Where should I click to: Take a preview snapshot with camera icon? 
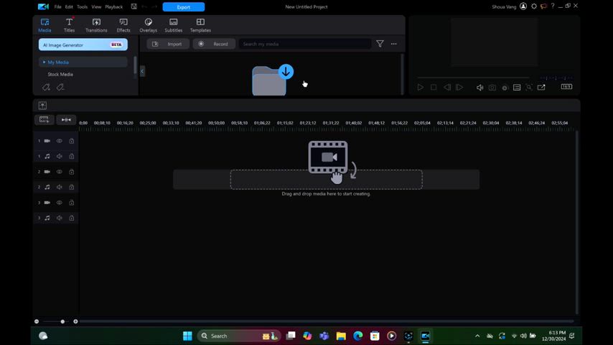point(492,88)
